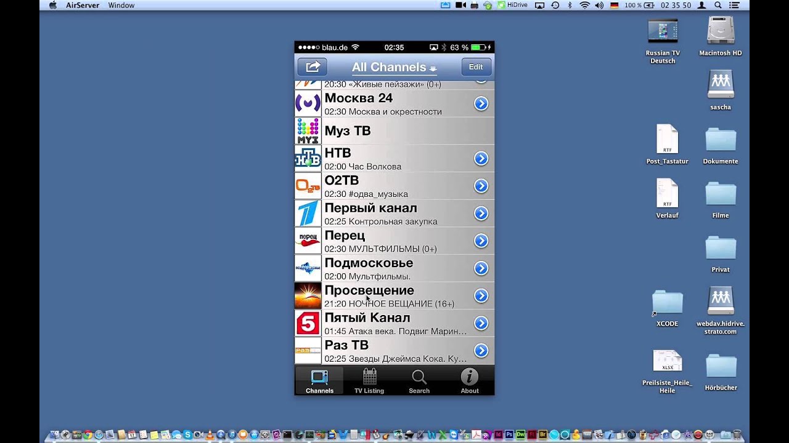
Task: Select program '02:25 Контрольная закупка'
Action: [381, 221]
